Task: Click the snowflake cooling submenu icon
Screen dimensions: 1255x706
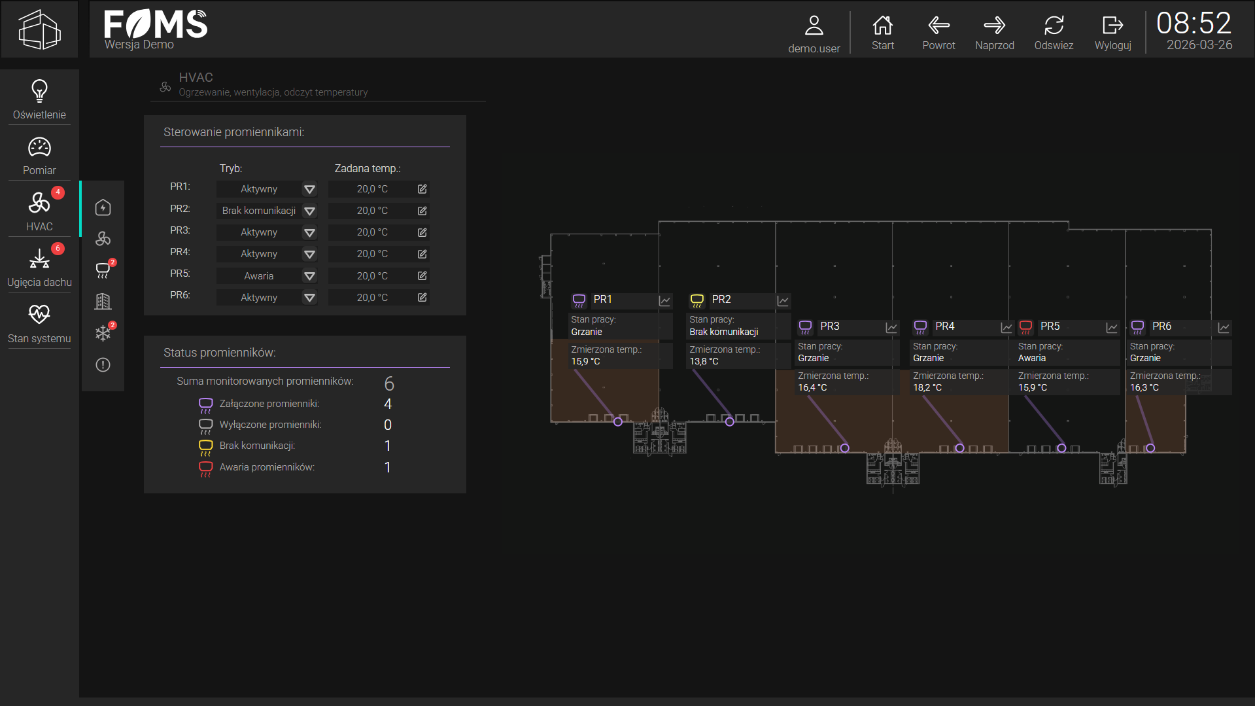Action: click(x=103, y=332)
